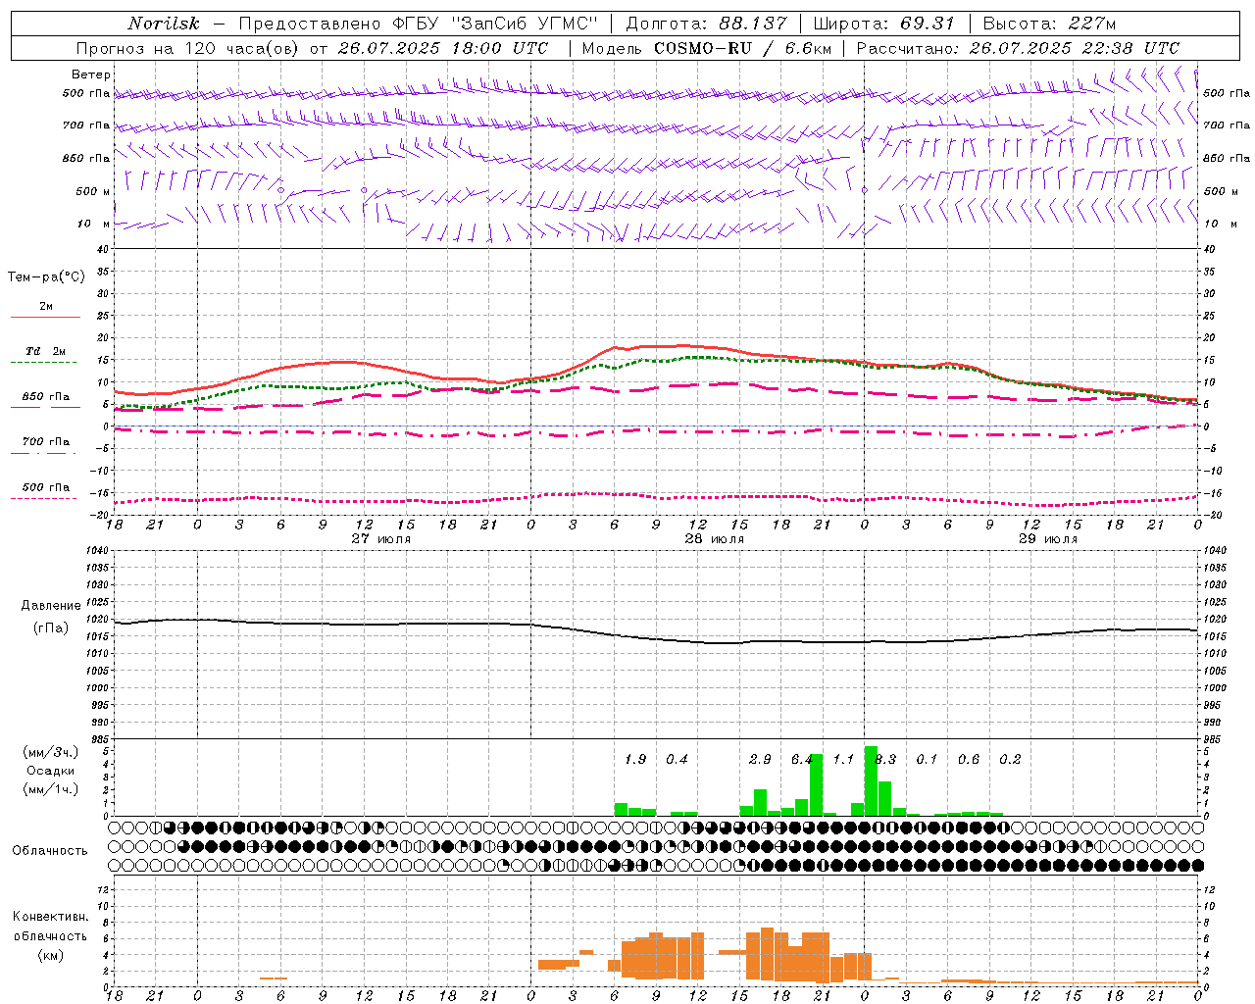The image size is (1255, 1004).
Task: Click the "Облачность" cloud cover label
Action: [50, 851]
